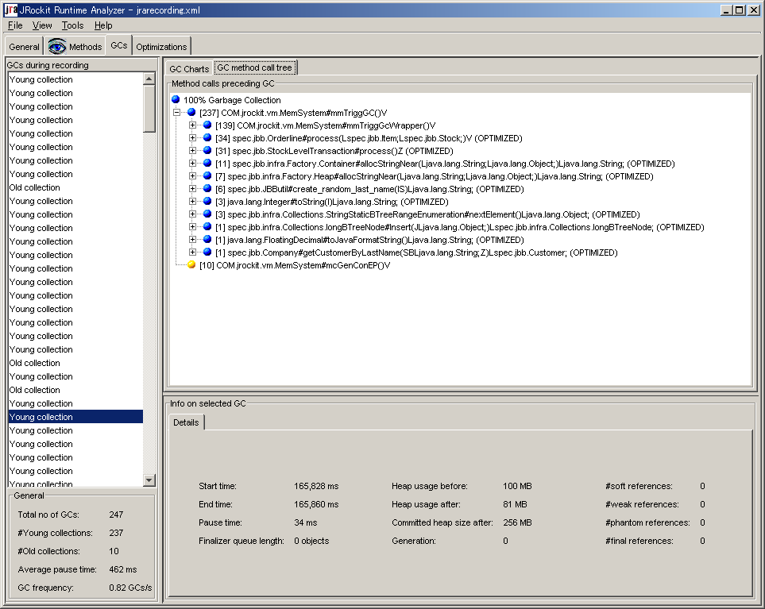Expand the mmTriggGcWrapper()V node

tap(193, 125)
